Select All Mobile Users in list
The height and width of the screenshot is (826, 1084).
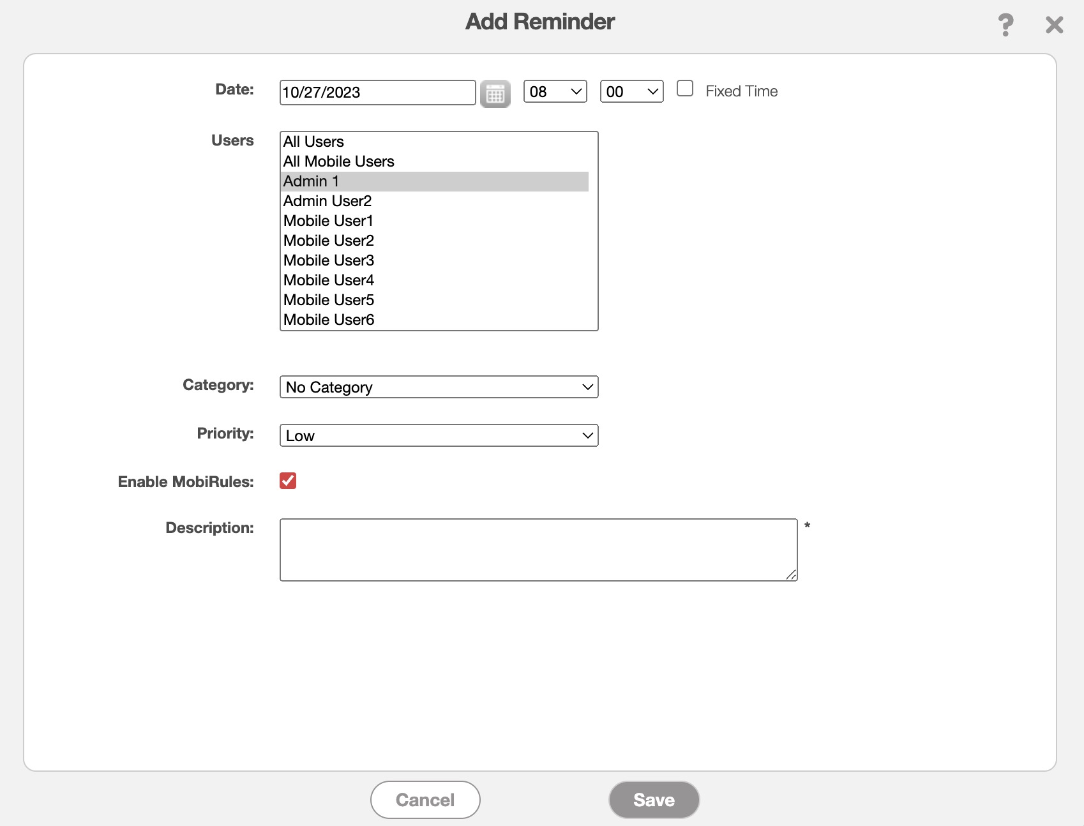[x=339, y=161]
